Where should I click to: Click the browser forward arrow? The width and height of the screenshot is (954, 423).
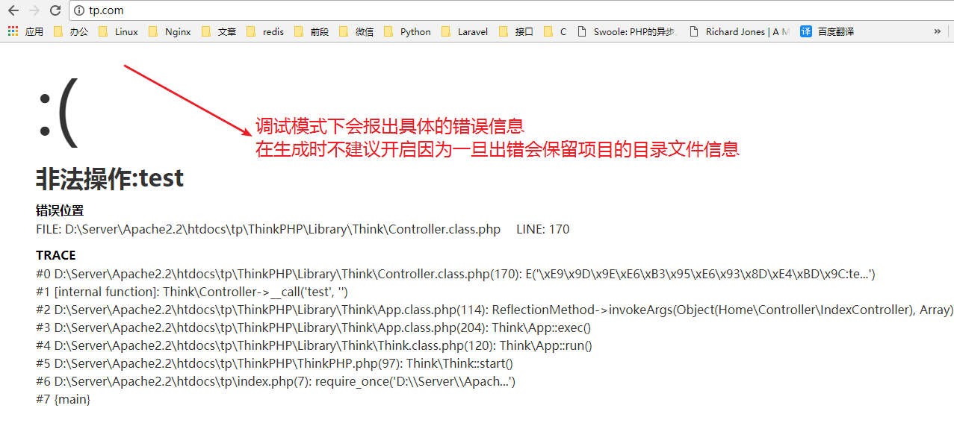click(34, 10)
